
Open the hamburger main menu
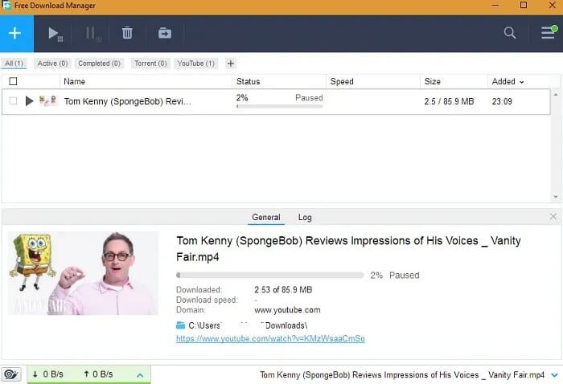(547, 33)
